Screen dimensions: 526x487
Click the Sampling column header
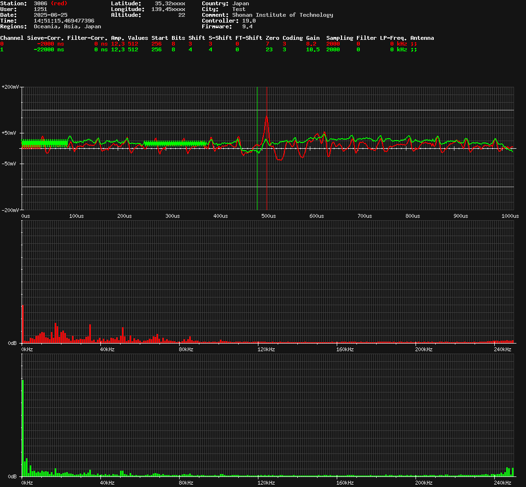tap(340, 38)
